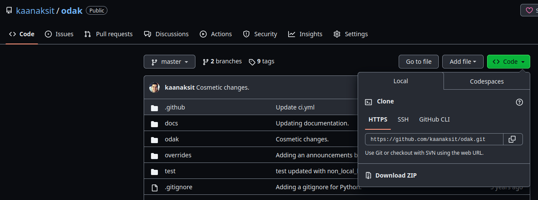Open the latest 'Cosmetic changes.' commit message
The width and height of the screenshot is (538, 200).
pos(223,87)
